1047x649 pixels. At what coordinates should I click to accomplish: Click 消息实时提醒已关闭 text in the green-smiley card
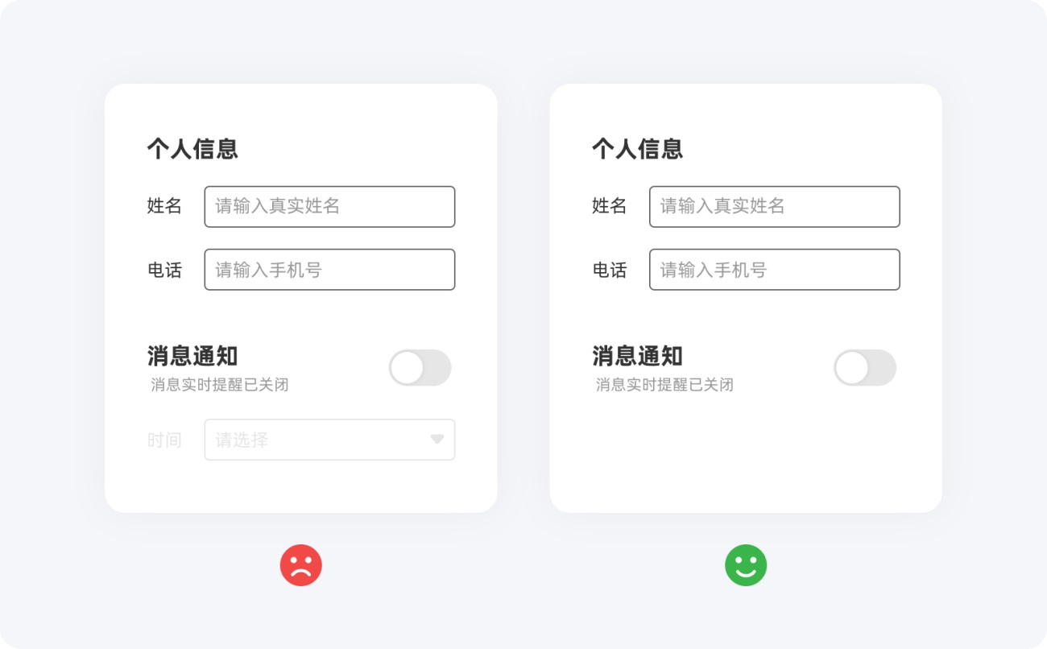pyautogui.click(x=664, y=385)
